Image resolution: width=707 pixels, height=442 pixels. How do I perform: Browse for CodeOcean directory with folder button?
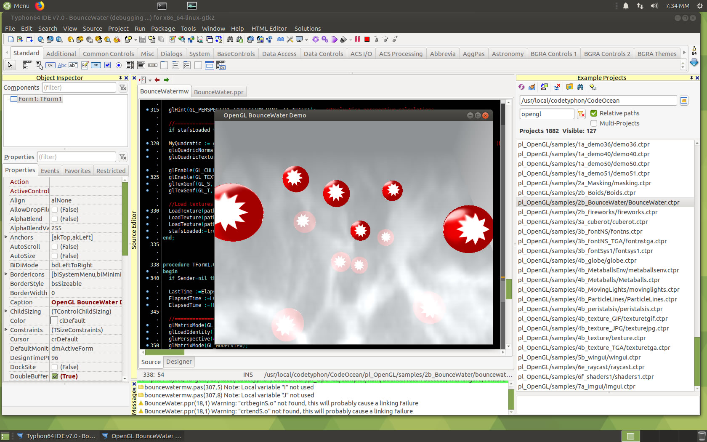pyautogui.click(x=684, y=100)
